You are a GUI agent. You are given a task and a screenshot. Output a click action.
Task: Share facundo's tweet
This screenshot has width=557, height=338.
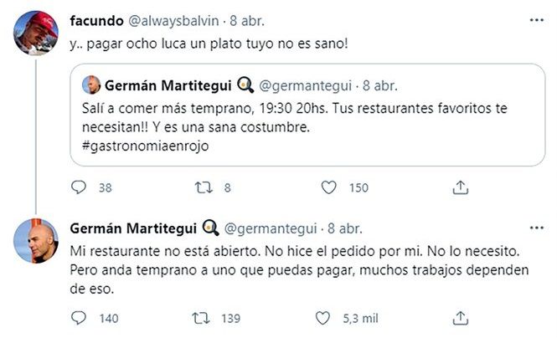[x=459, y=187]
